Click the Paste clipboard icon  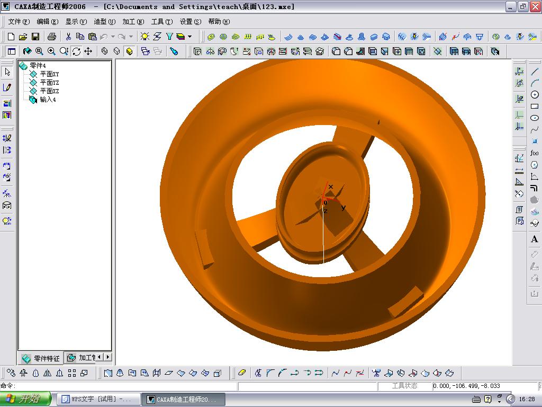(x=92, y=37)
